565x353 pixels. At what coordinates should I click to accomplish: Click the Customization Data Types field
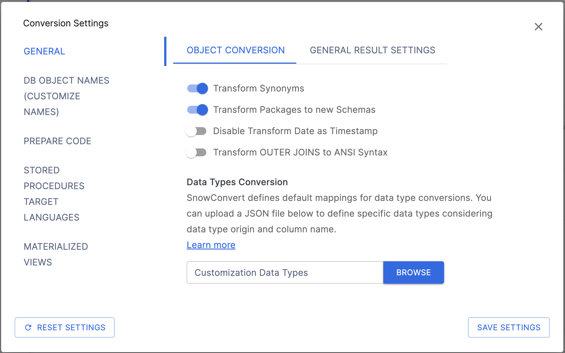pyautogui.click(x=284, y=272)
